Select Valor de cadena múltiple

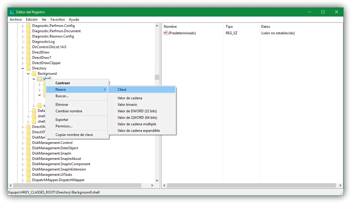(x=142, y=124)
